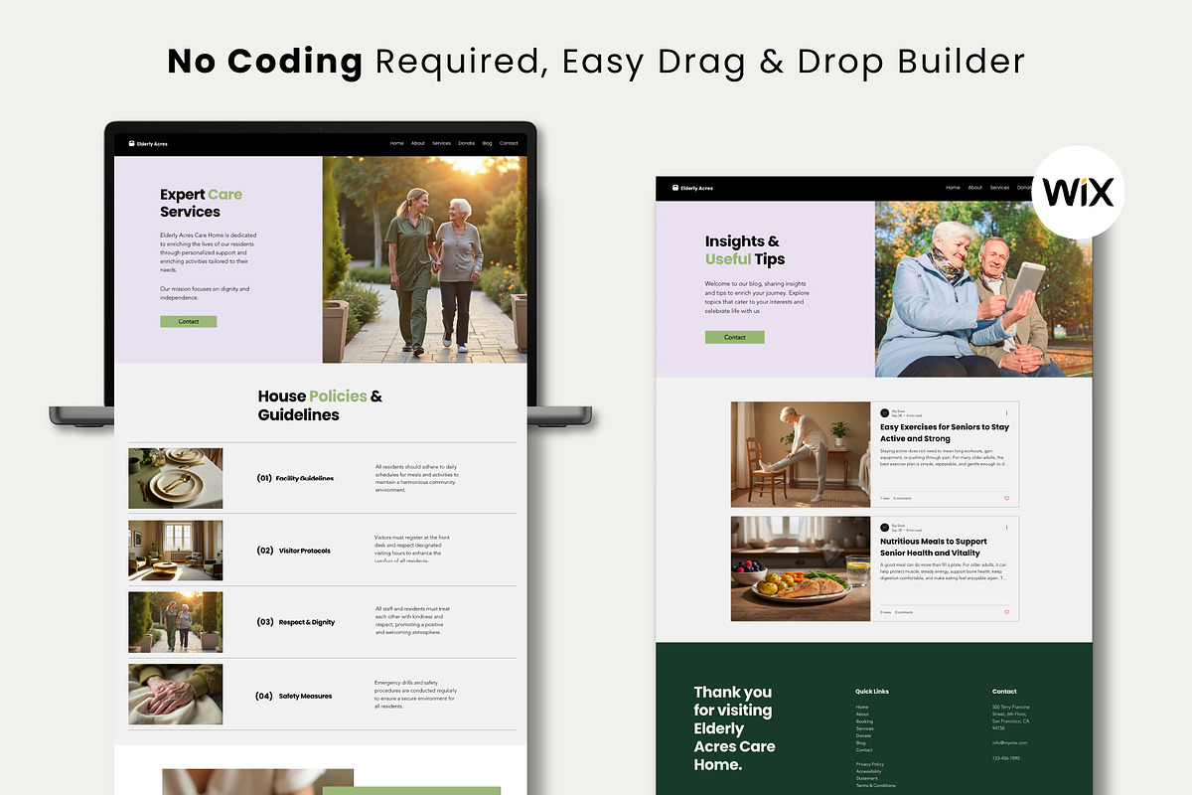The image size is (1192, 795).
Task: Click the 'Expert Care Services' hero heading
Action: click(x=202, y=203)
